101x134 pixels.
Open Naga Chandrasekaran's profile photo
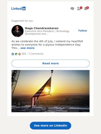(x=17, y=31)
